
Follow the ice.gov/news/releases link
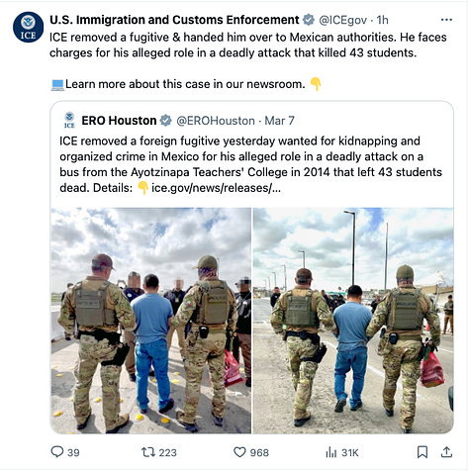point(216,188)
